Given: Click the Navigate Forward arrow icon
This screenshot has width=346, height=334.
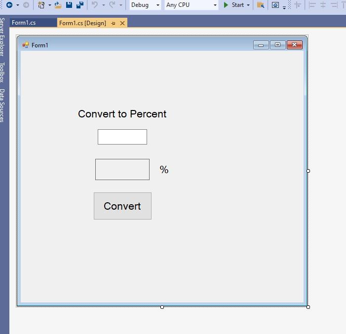Looking at the screenshot, I should [x=26, y=5].
